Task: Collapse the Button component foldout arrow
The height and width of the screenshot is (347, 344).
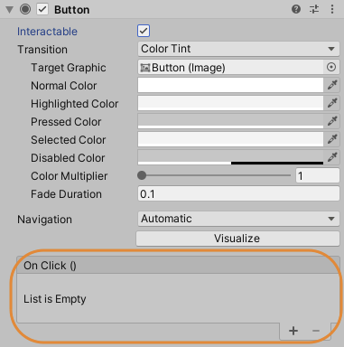Action: [x=9, y=10]
